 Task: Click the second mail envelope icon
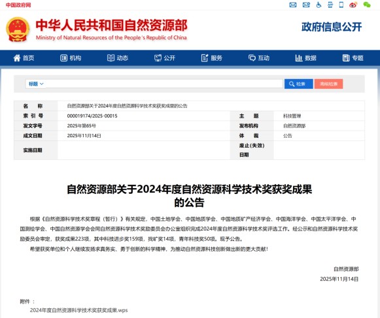coord(306,5)
